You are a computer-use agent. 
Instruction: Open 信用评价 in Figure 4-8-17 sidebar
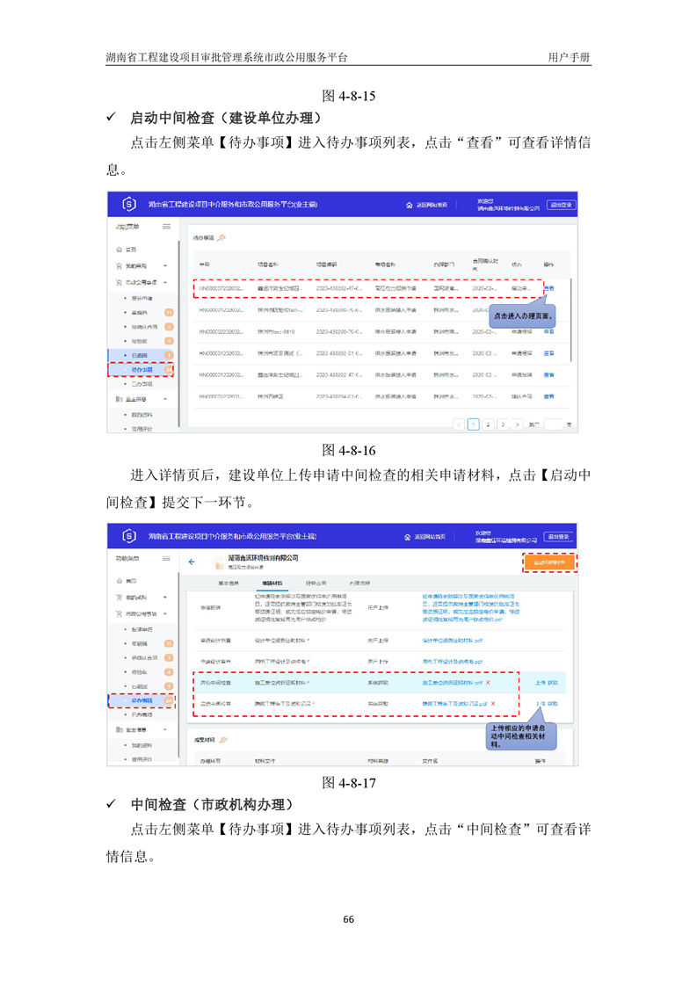(142, 759)
